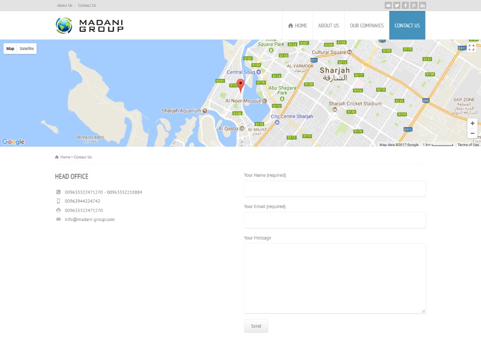
Task: Click the Home breadcrumb link
Action: [x=65, y=157]
